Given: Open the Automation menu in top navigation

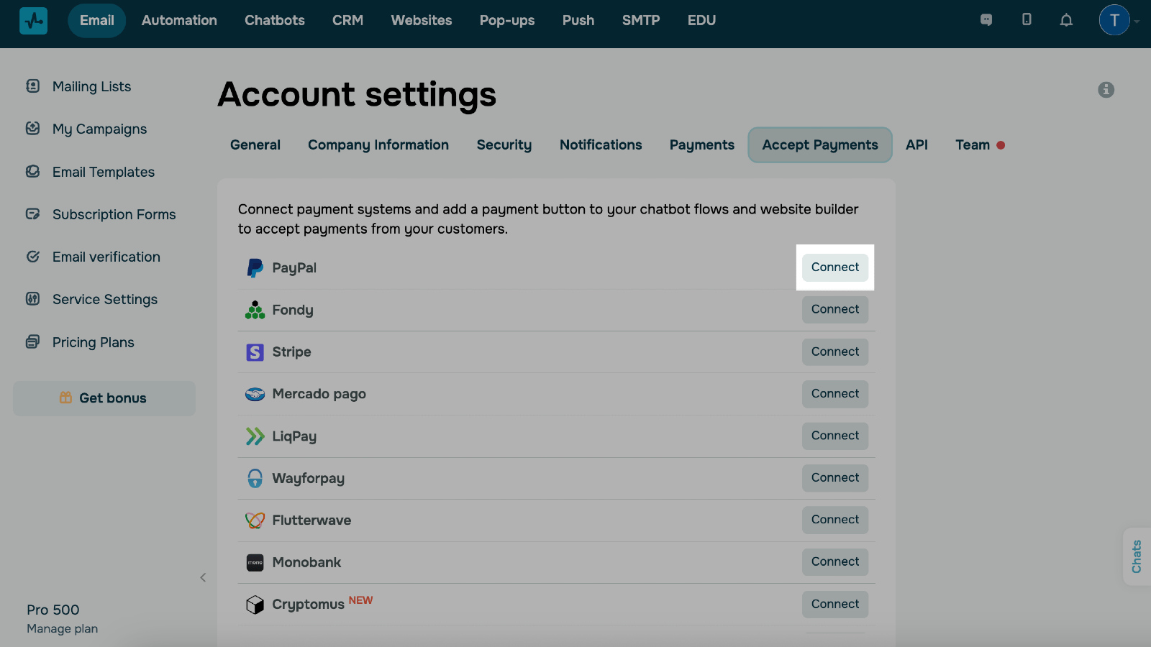Looking at the screenshot, I should coord(179,21).
